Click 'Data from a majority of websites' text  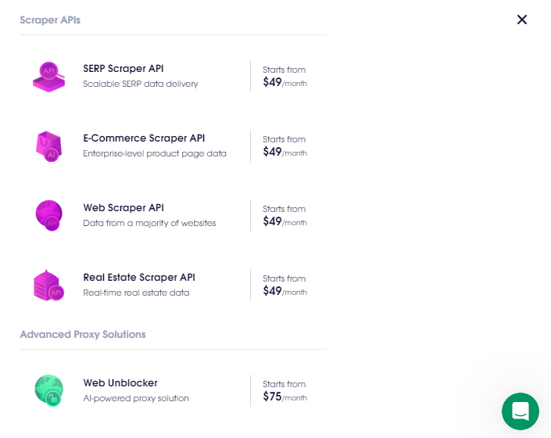coord(149,223)
